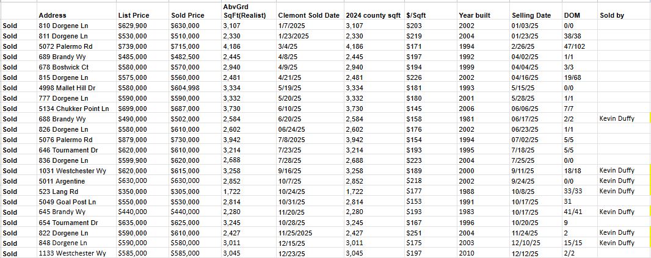The width and height of the screenshot is (651, 258).
Task: Click the $604,998 sold price cell
Action: click(x=185, y=88)
